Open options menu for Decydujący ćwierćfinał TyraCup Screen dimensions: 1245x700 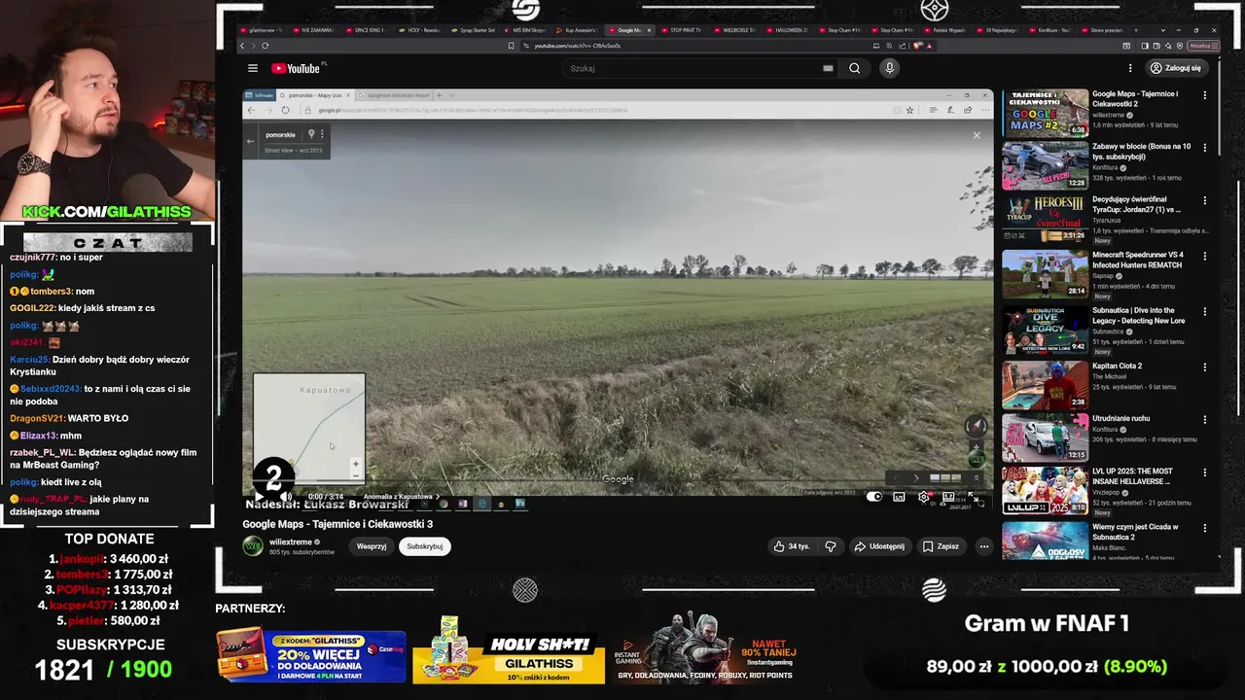click(1204, 201)
